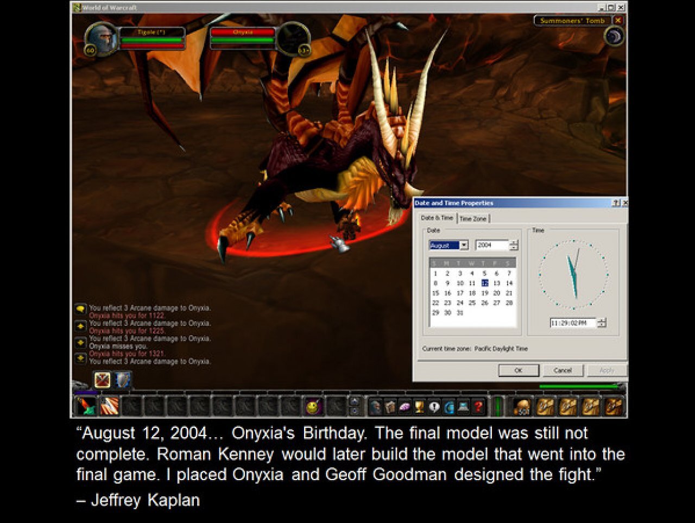Click the shield buff icon above action bar
This screenshot has height=523, width=695.
point(123,380)
